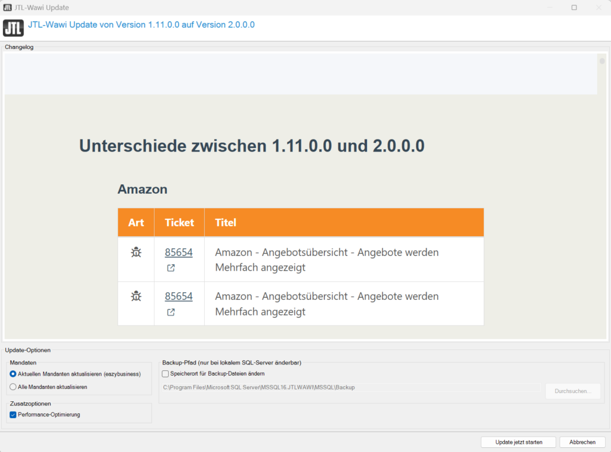The height and width of the screenshot is (452, 611).
Task: Click the 'JTL-Wawi Update von Version 1.11.0.0' header text
Action: tap(141, 25)
